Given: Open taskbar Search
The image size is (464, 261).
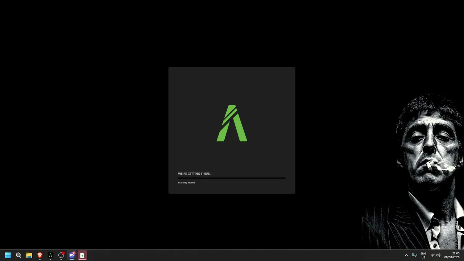Looking at the screenshot, I should click(18, 255).
